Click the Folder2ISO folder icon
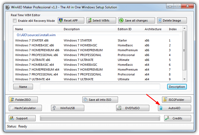 pos(12,100)
